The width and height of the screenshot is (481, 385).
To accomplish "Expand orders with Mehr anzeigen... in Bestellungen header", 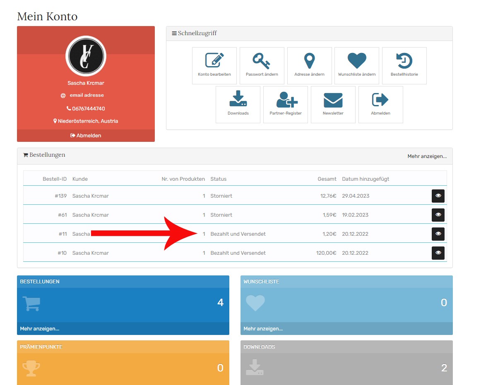I will (427, 156).
